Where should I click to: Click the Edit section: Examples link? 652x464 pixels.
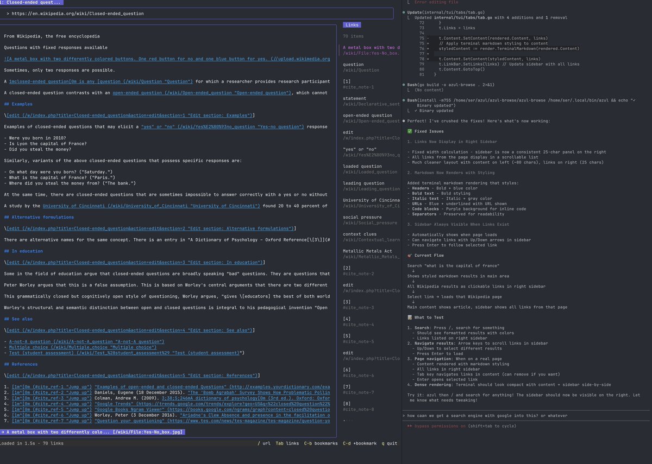(x=129, y=116)
